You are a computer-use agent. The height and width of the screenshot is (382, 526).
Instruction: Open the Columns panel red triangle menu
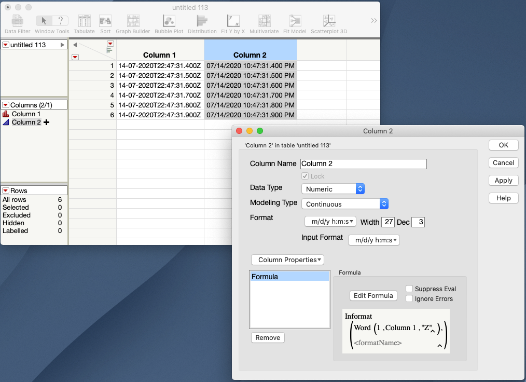(x=7, y=104)
